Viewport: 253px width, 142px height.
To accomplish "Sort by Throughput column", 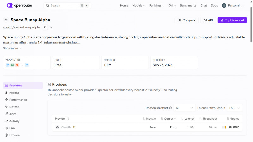I will tap(208, 119).
